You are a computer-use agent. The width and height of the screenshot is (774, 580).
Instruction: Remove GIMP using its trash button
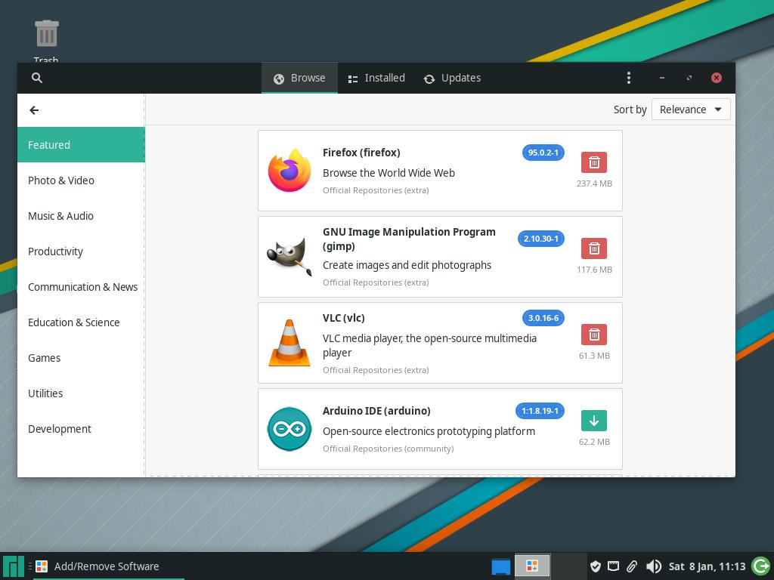[x=594, y=248]
